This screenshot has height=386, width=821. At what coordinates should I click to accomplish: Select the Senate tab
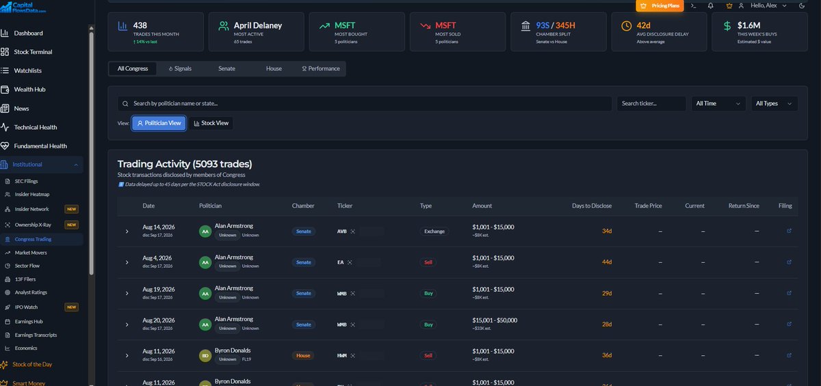pos(226,68)
